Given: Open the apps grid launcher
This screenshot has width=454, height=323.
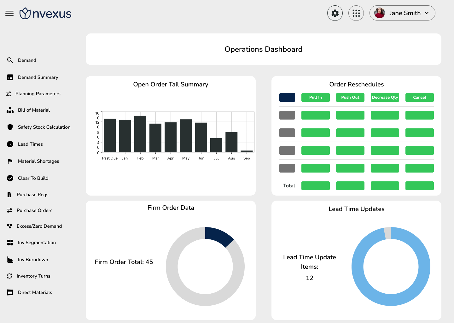Looking at the screenshot, I should click(356, 13).
